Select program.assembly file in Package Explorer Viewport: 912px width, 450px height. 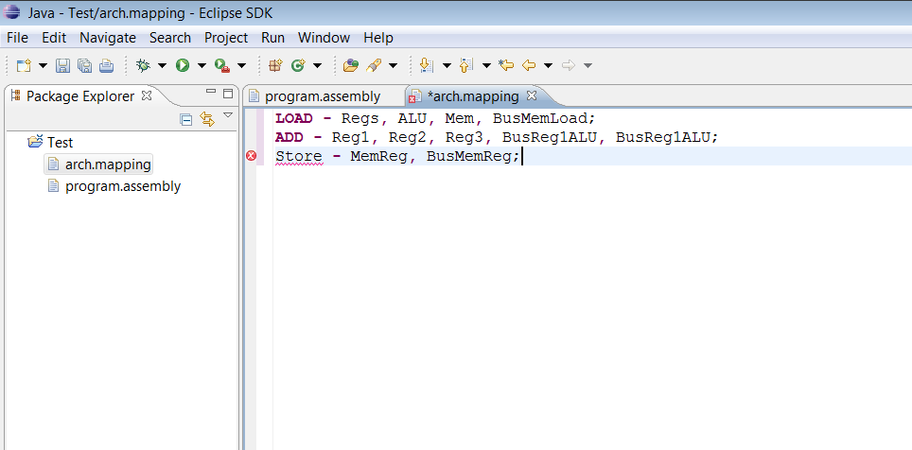coord(123,186)
